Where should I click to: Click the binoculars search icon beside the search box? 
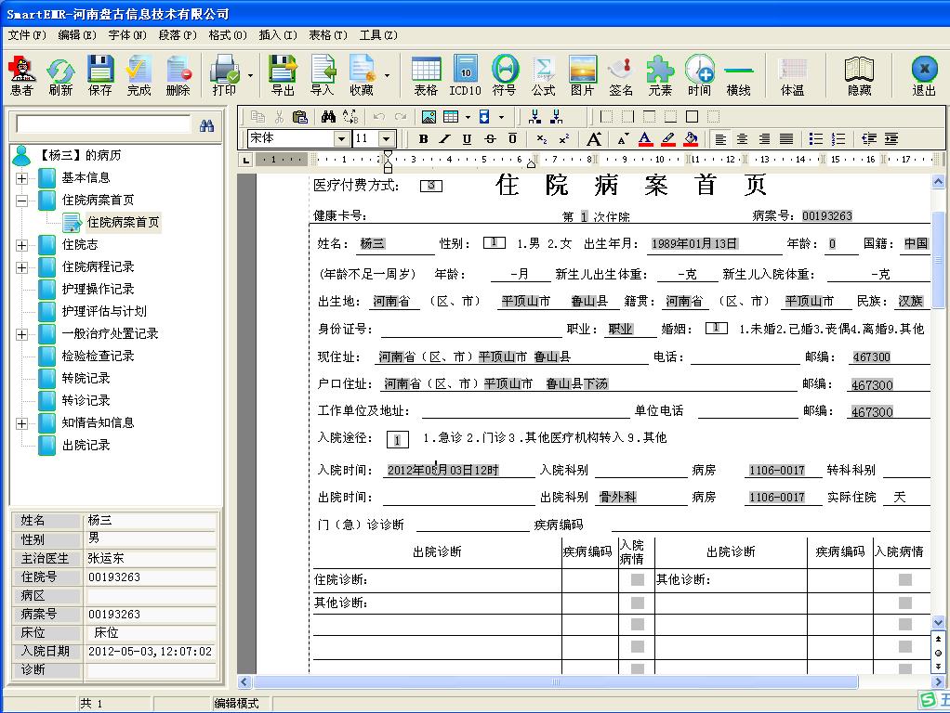(206, 125)
